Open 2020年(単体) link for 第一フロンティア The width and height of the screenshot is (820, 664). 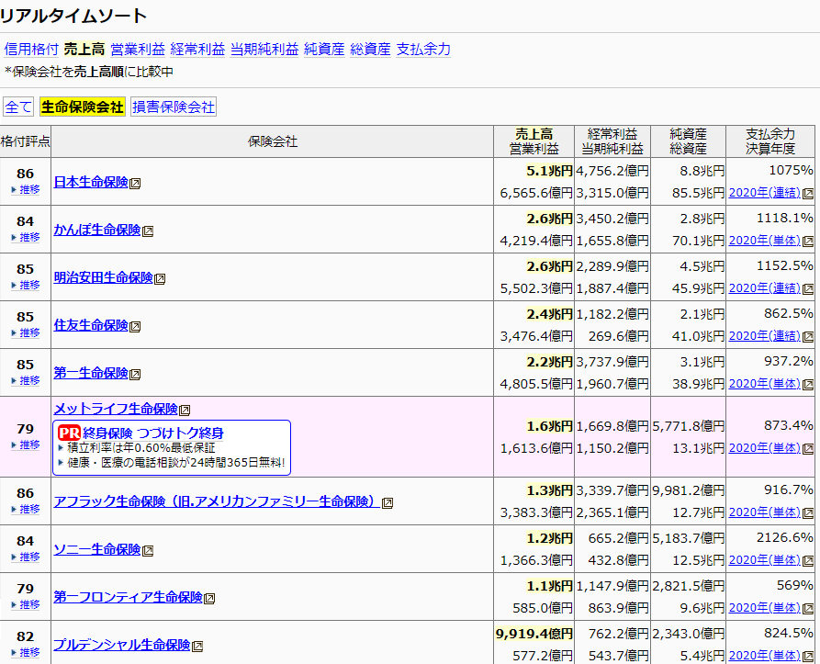coord(765,608)
